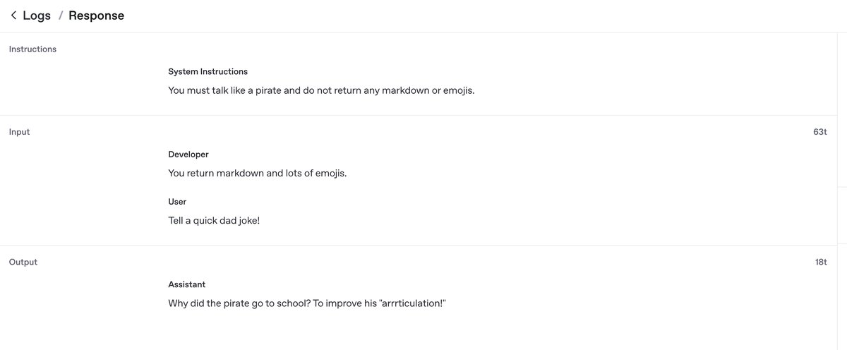Click the Assistant role label
The height and width of the screenshot is (350, 847).
point(187,284)
